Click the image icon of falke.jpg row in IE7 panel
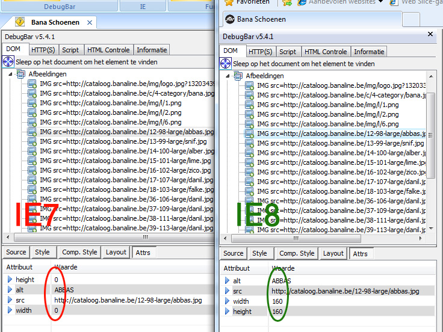The image size is (443, 332). tap(32, 189)
